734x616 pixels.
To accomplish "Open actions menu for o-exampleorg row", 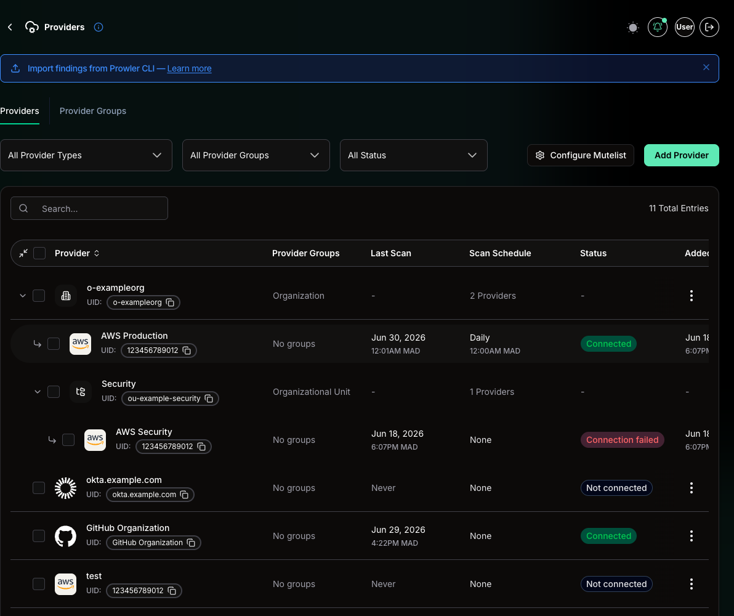I will click(692, 296).
